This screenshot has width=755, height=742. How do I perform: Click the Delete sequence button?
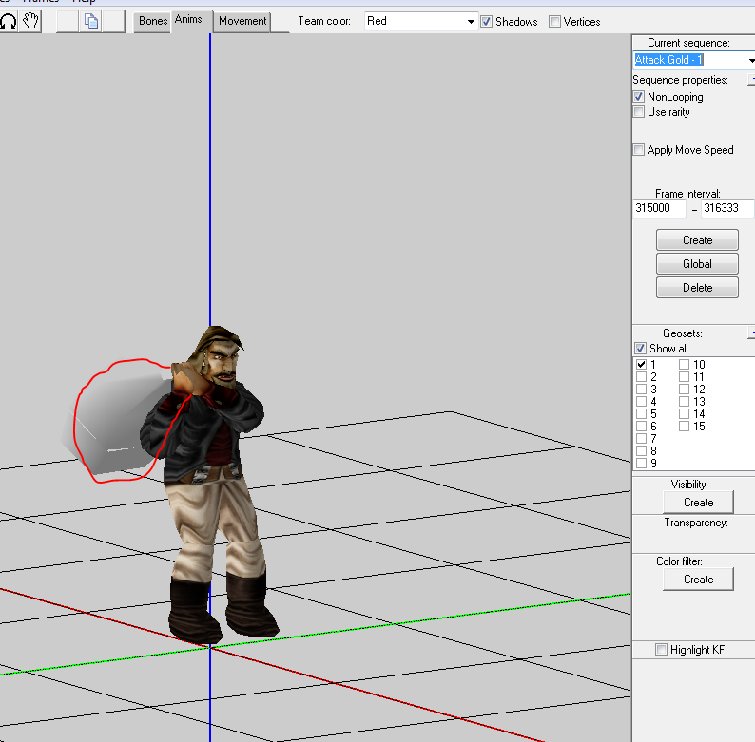(x=697, y=288)
